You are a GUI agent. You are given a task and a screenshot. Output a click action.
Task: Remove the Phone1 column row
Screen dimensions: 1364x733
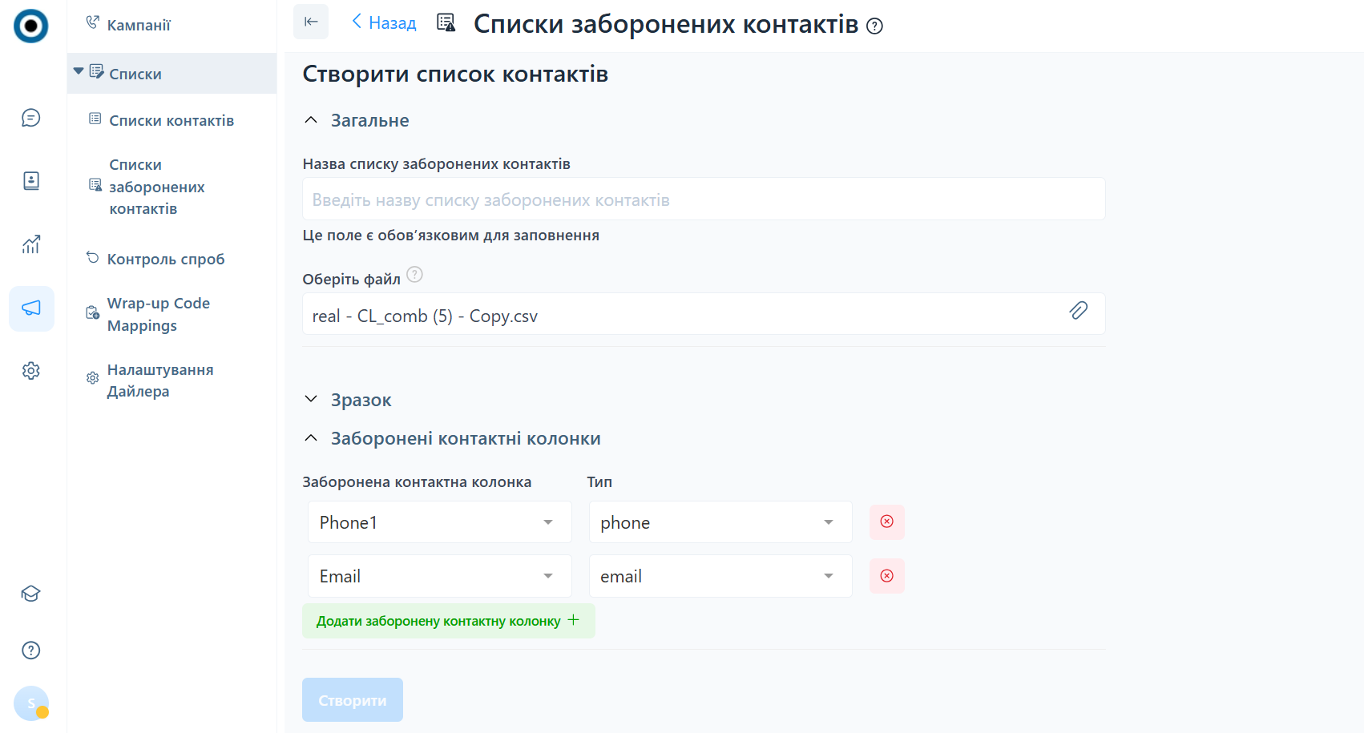point(886,522)
